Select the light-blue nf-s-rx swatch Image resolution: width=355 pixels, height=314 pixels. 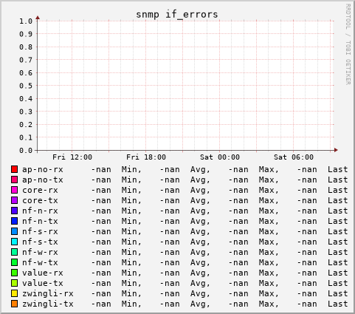point(14,231)
